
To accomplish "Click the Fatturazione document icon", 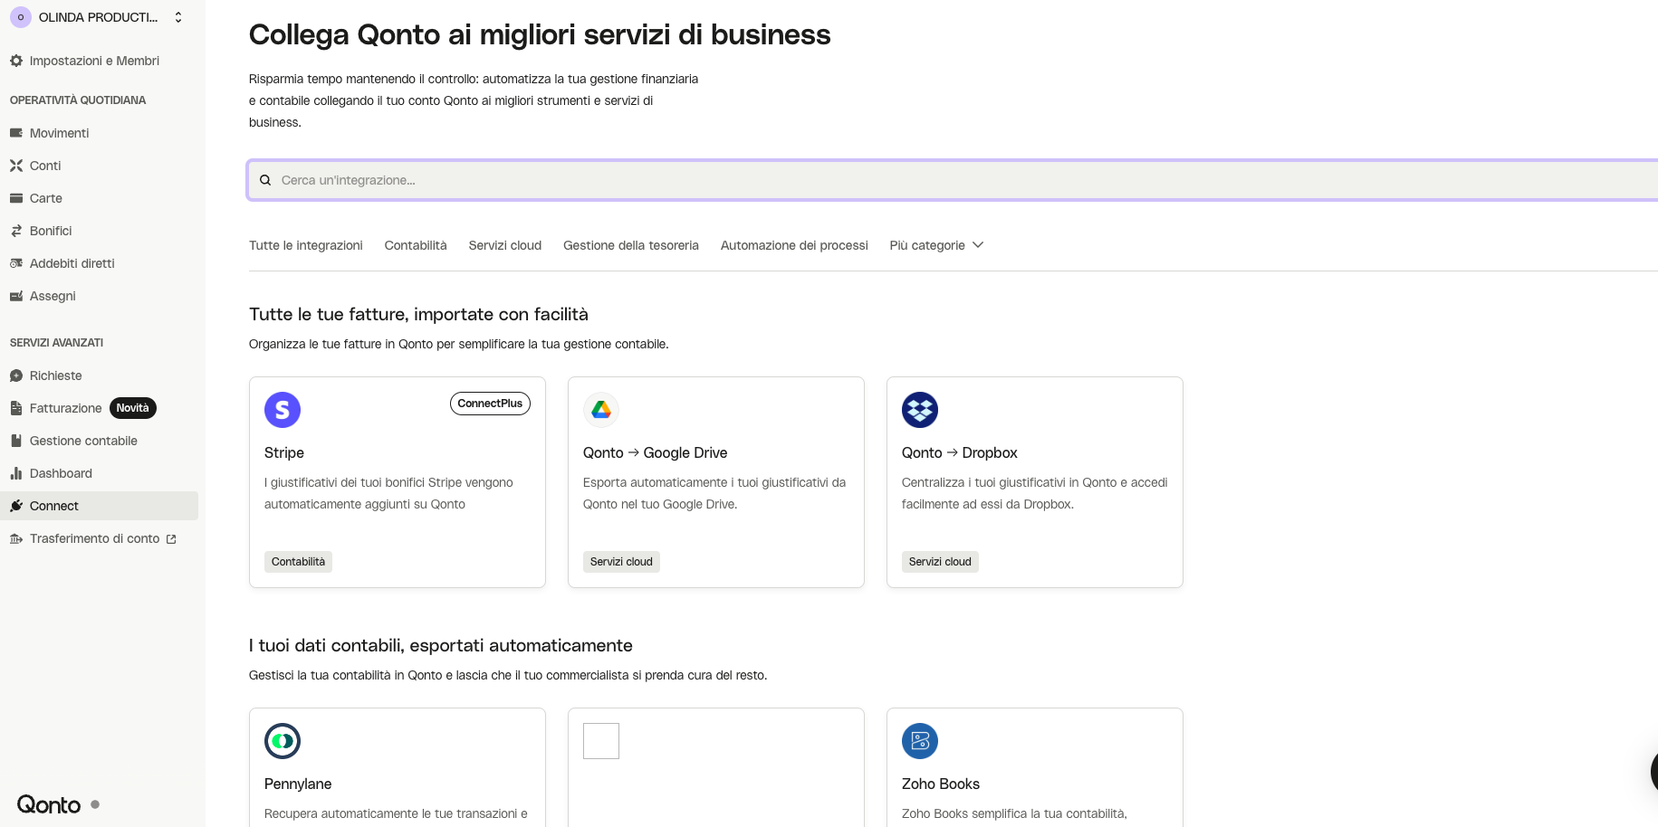I will click(x=16, y=408).
